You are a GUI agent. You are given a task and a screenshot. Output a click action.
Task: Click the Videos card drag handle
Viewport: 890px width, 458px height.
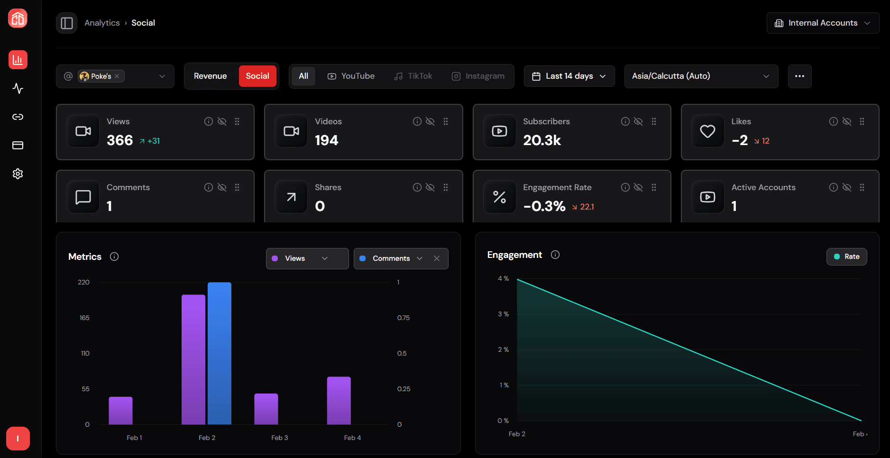coord(446,121)
